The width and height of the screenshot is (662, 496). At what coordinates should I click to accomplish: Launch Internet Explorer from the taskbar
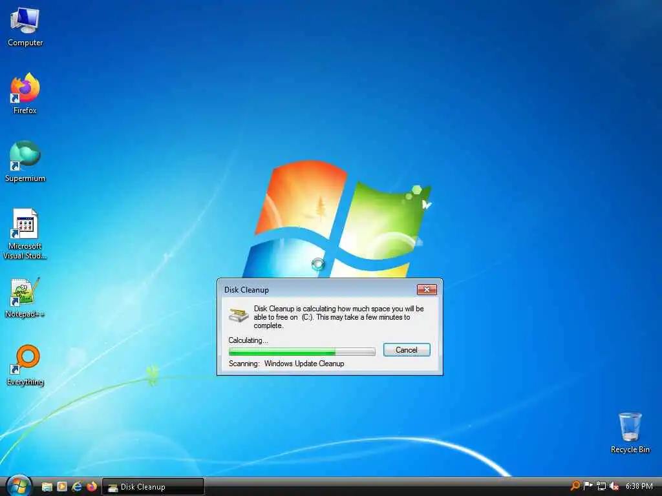tap(77, 487)
